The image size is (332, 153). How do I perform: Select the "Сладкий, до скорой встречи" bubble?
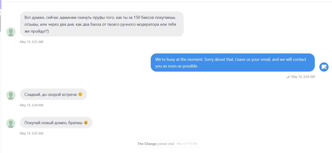53,94
